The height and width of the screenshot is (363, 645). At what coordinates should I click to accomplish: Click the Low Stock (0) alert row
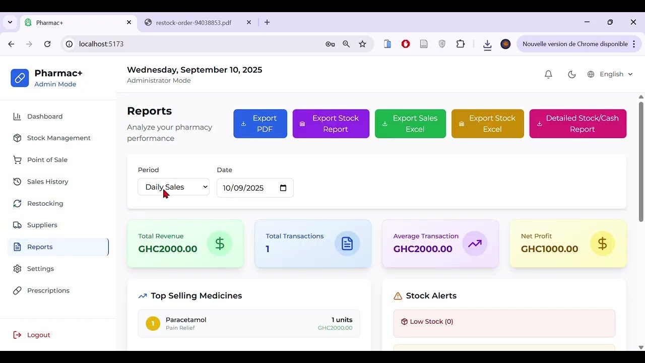(x=504, y=323)
